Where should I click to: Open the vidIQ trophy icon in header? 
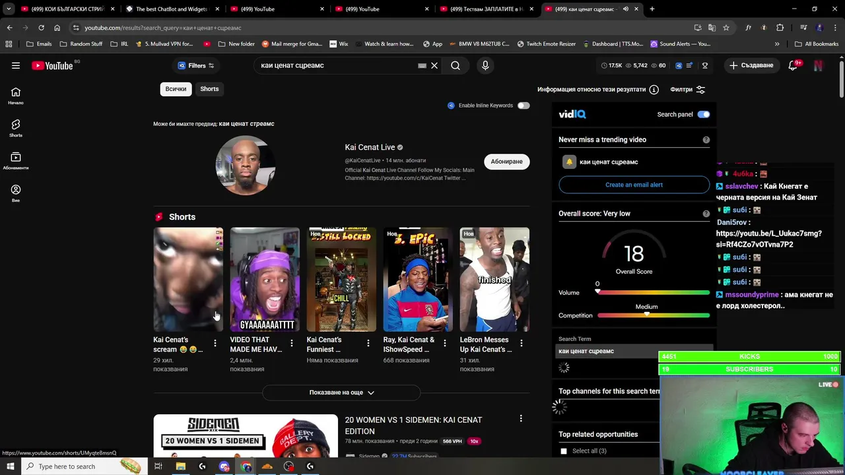(704, 65)
